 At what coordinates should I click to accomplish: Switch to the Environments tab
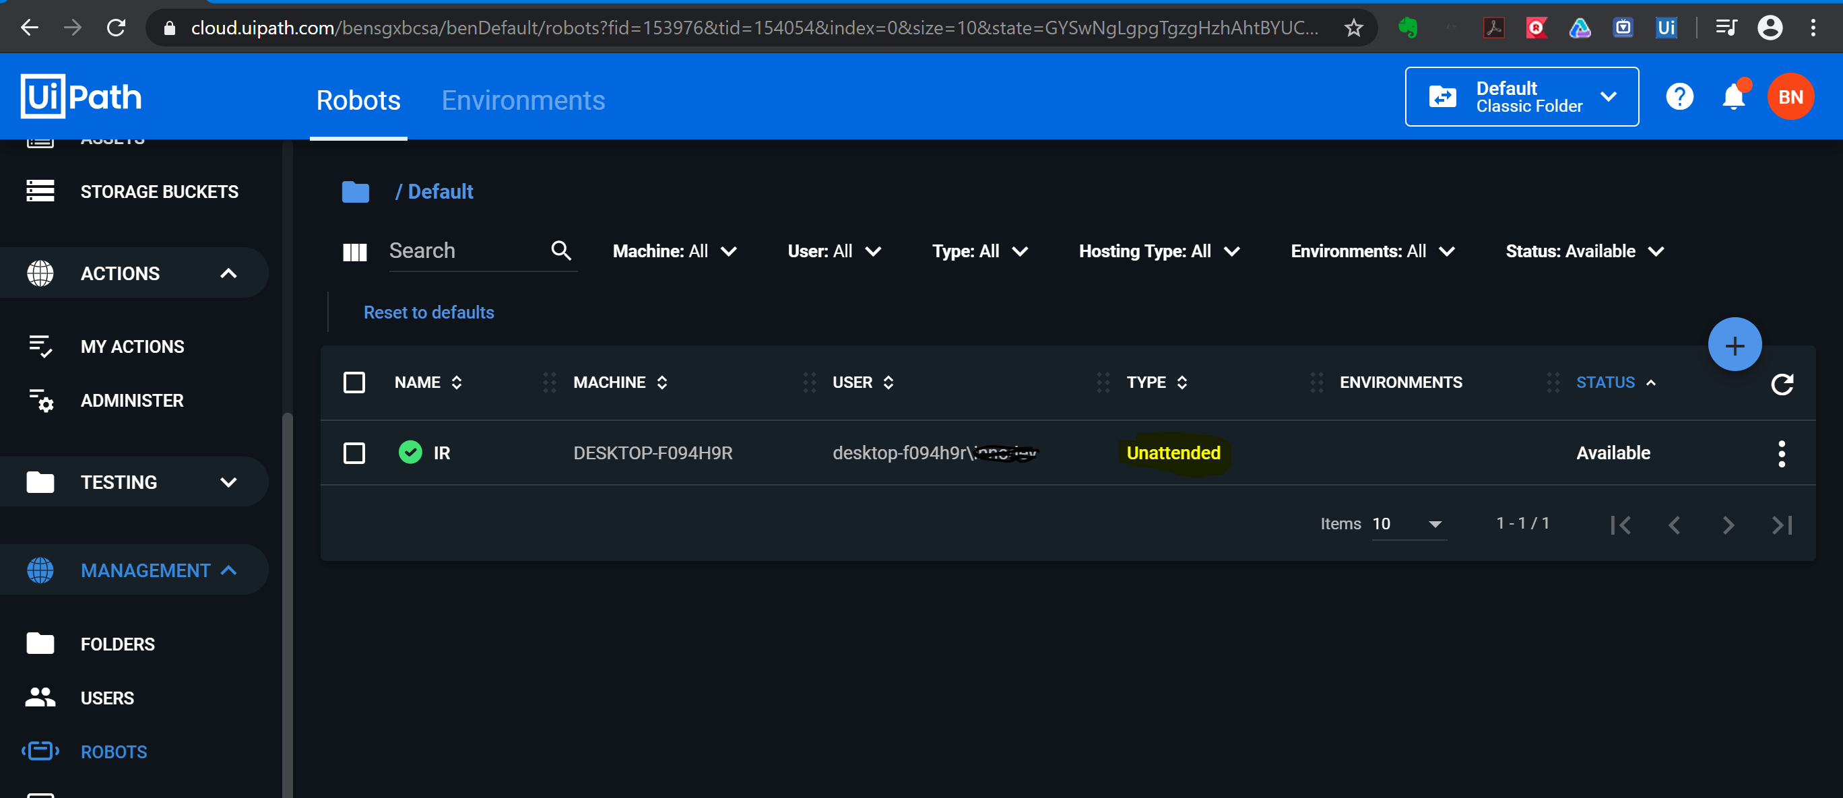pyautogui.click(x=523, y=100)
